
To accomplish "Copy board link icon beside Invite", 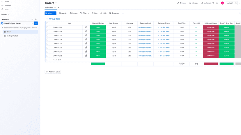I will click(x=236, y=3).
